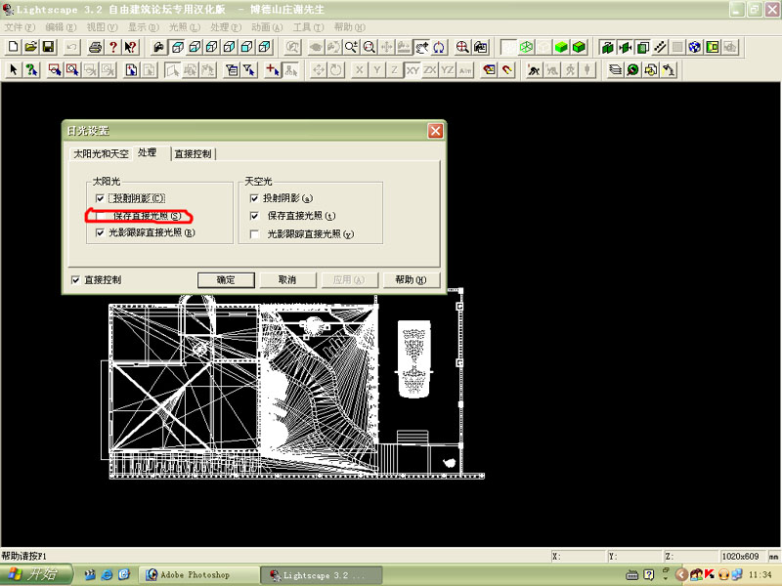Click the YZ plane button
782x586 pixels.
pyautogui.click(x=448, y=69)
